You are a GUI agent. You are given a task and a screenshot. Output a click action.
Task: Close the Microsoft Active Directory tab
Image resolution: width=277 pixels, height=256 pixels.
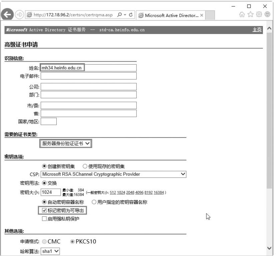pos(202,15)
